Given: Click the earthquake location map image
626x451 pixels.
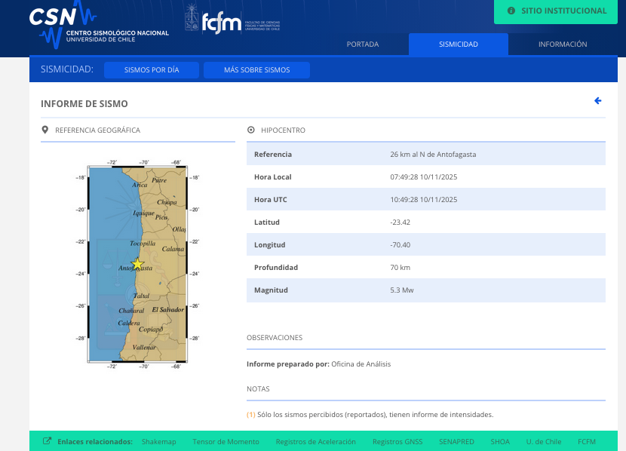Looking at the screenshot, I should pyautogui.click(x=137, y=265).
